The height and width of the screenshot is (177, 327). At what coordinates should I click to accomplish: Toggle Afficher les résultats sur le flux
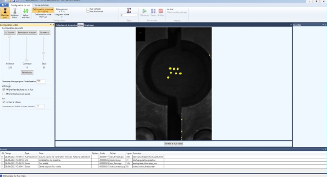click(4, 90)
